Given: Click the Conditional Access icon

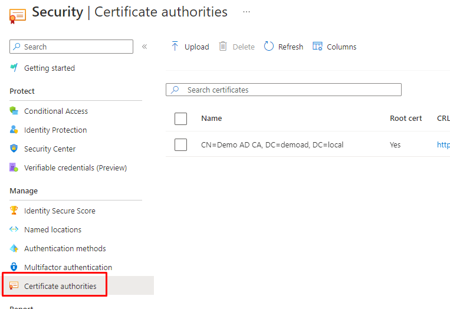Looking at the screenshot, I should (14, 111).
